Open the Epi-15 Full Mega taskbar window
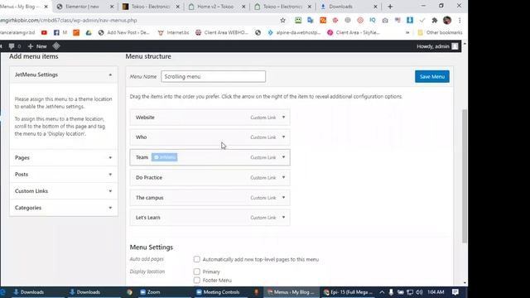This screenshot has width=530, height=298. click(x=348, y=292)
